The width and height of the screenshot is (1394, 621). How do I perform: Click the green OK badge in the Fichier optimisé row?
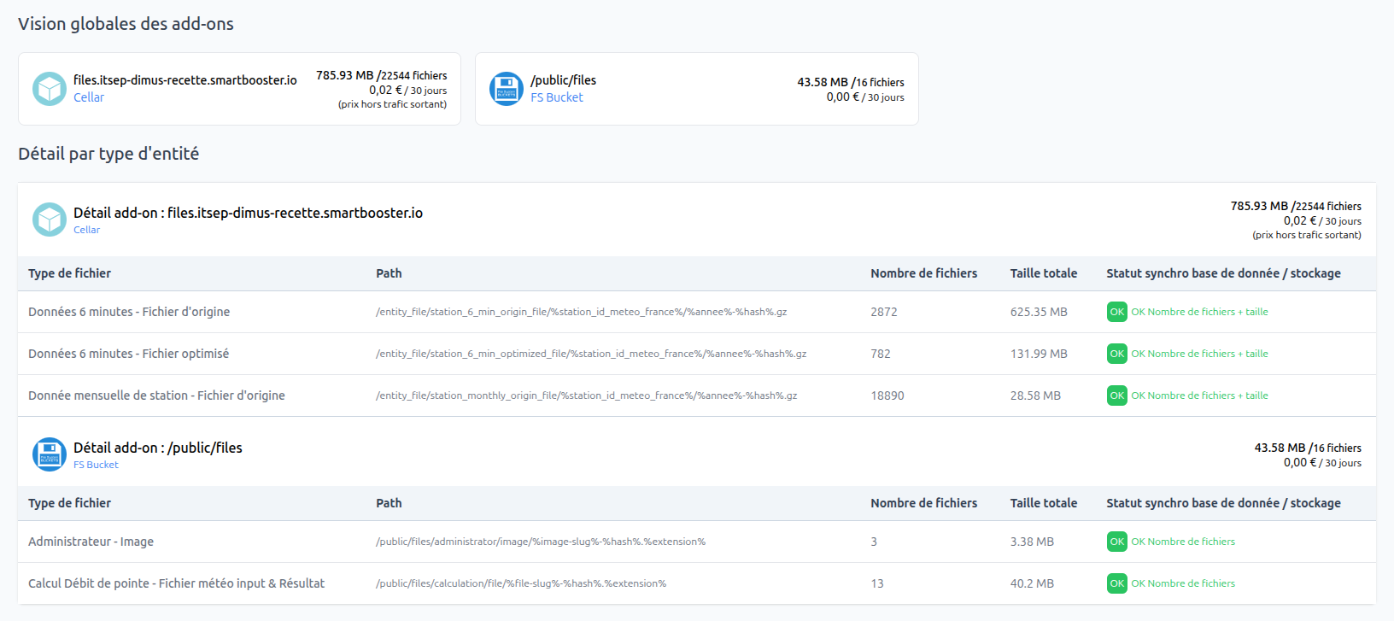tap(1116, 354)
